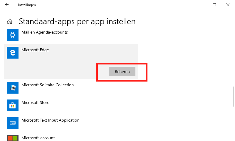Image resolution: width=235 pixels, height=141 pixels.
Task: Close the Instellingen window
Action: [x=228, y=5]
